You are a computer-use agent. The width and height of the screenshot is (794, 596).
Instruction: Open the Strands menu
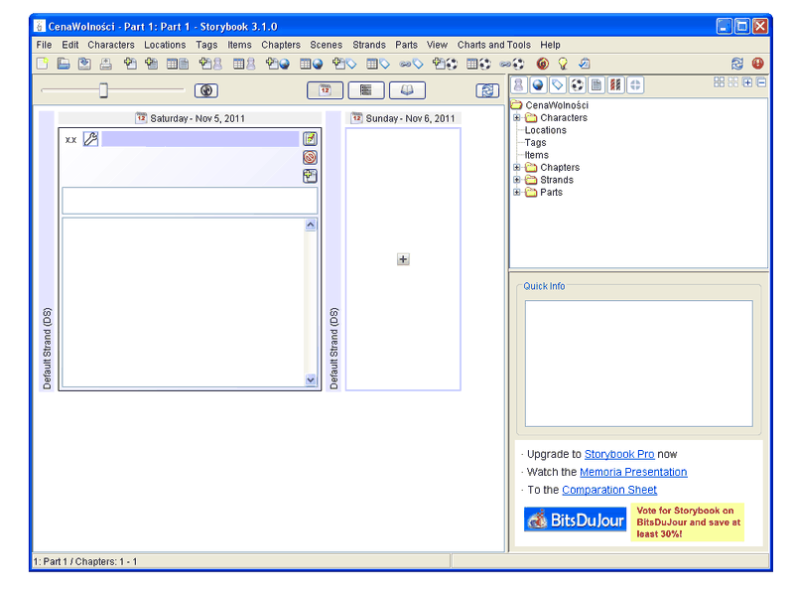pos(369,45)
